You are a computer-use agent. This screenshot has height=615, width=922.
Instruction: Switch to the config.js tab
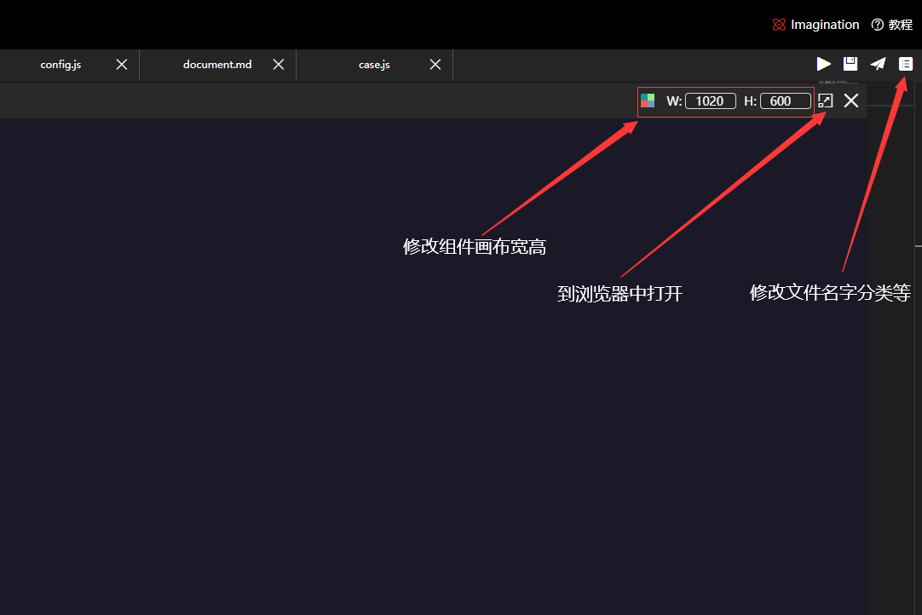click(x=61, y=65)
